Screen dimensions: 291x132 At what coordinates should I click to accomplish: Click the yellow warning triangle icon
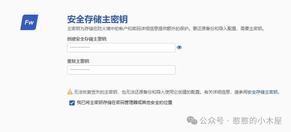tap(70, 92)
